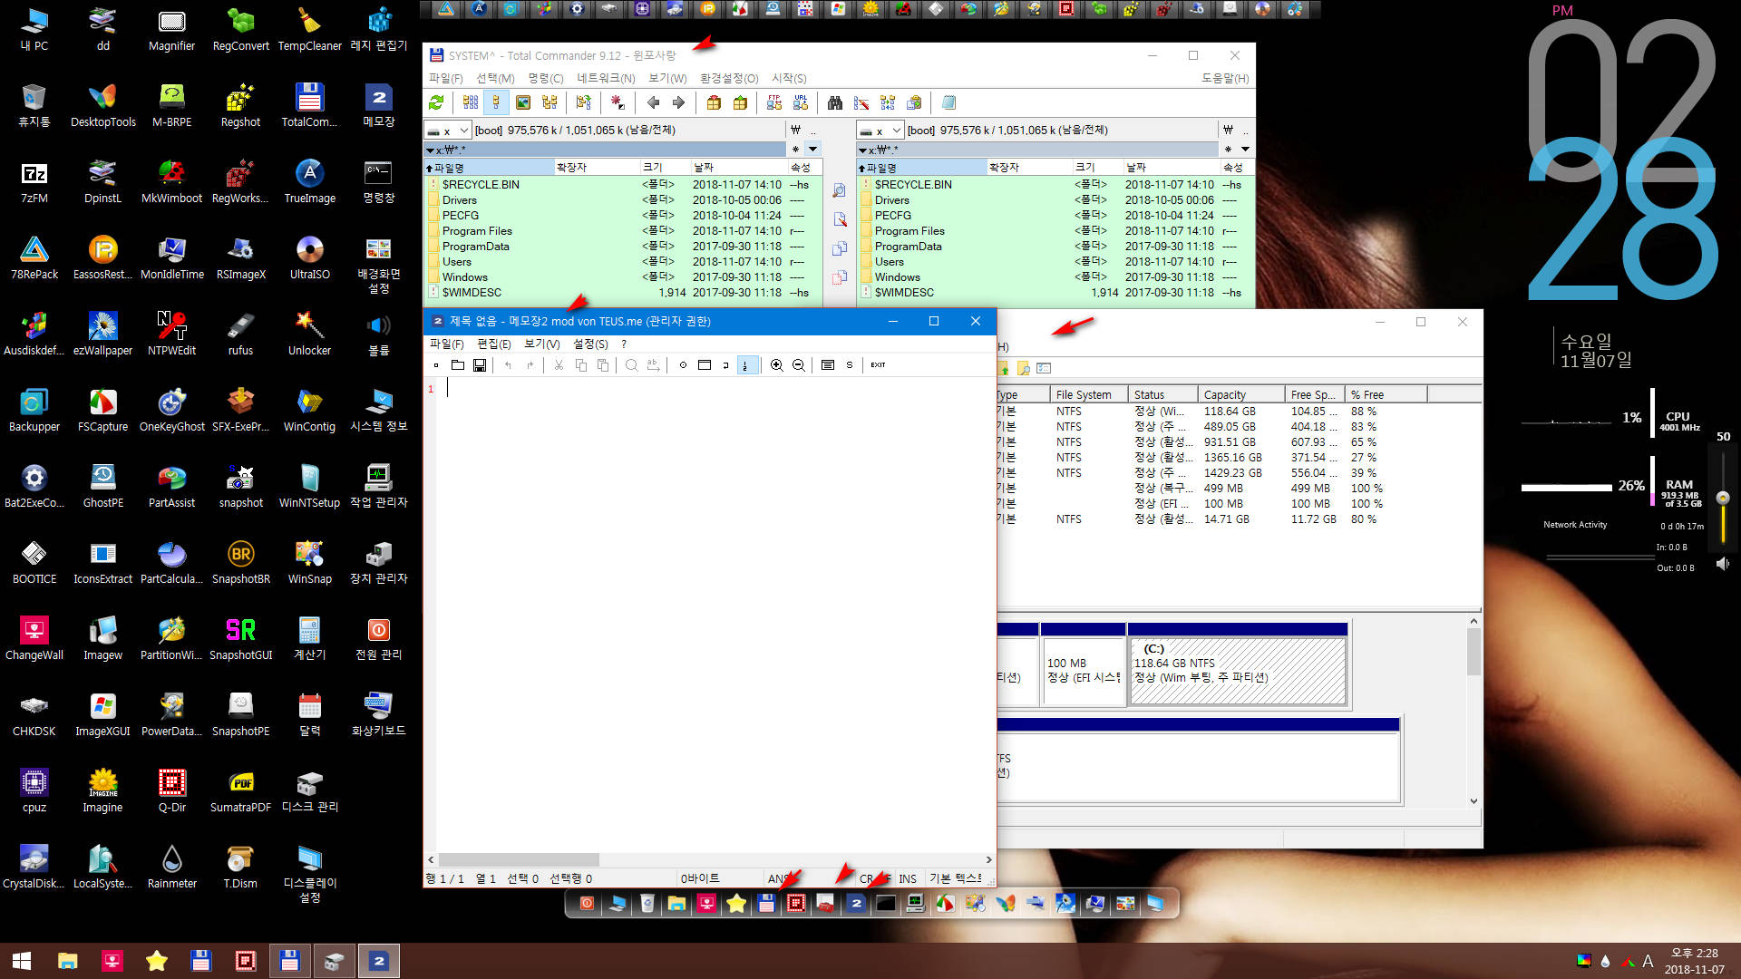The image size is (1741, 979).
Task: Open left panel favorites asterisk hotlist
Action: 795,150
